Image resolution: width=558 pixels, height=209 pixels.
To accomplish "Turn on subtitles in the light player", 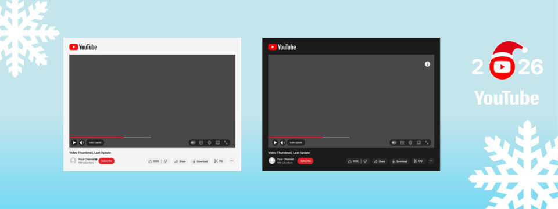I will click(x=201, y=143).
